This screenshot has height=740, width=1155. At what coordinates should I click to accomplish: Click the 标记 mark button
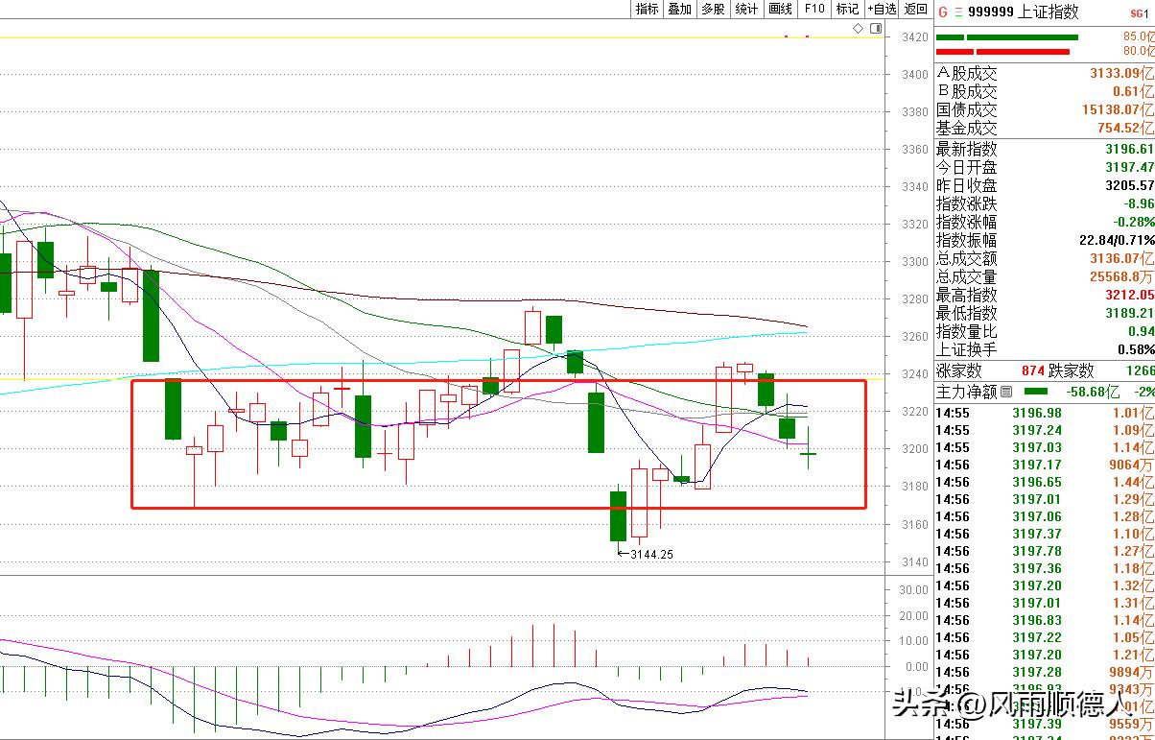click(847, 9)
